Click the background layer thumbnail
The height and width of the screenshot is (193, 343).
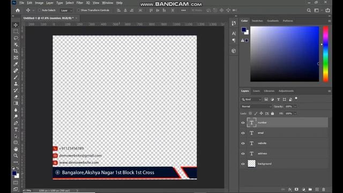point(251,164)
